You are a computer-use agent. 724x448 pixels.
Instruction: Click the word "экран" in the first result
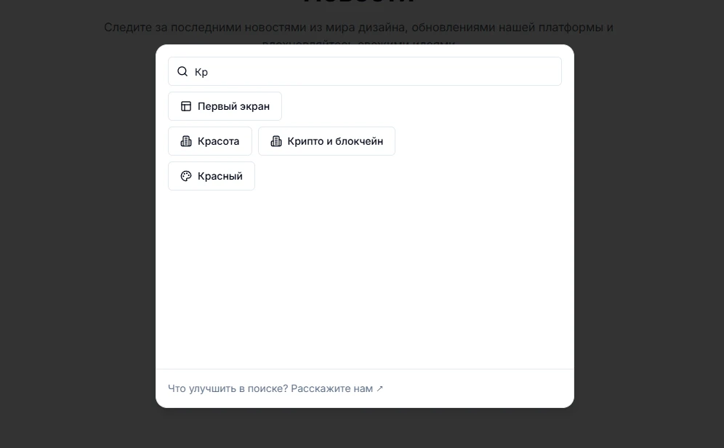click(253, 106)
